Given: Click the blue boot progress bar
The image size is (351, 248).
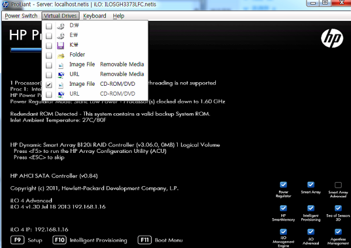Looking at the screenshot, I should pos(26,50).
